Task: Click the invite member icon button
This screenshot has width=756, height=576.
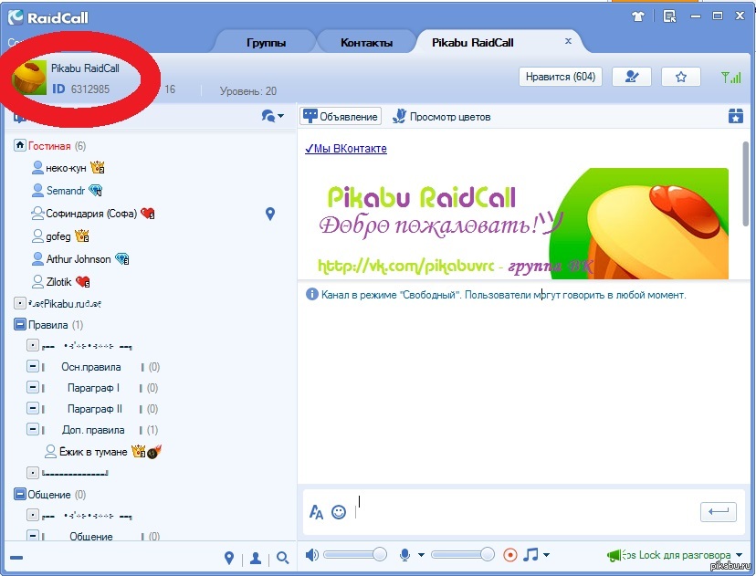Action: (632, 77)
